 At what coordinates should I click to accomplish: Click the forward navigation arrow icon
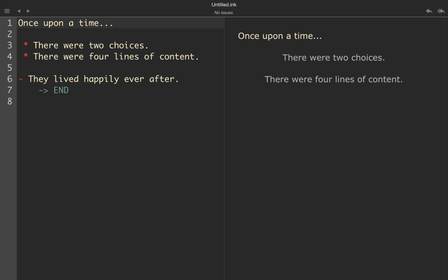pyautogui.click(x=28, y=11)
